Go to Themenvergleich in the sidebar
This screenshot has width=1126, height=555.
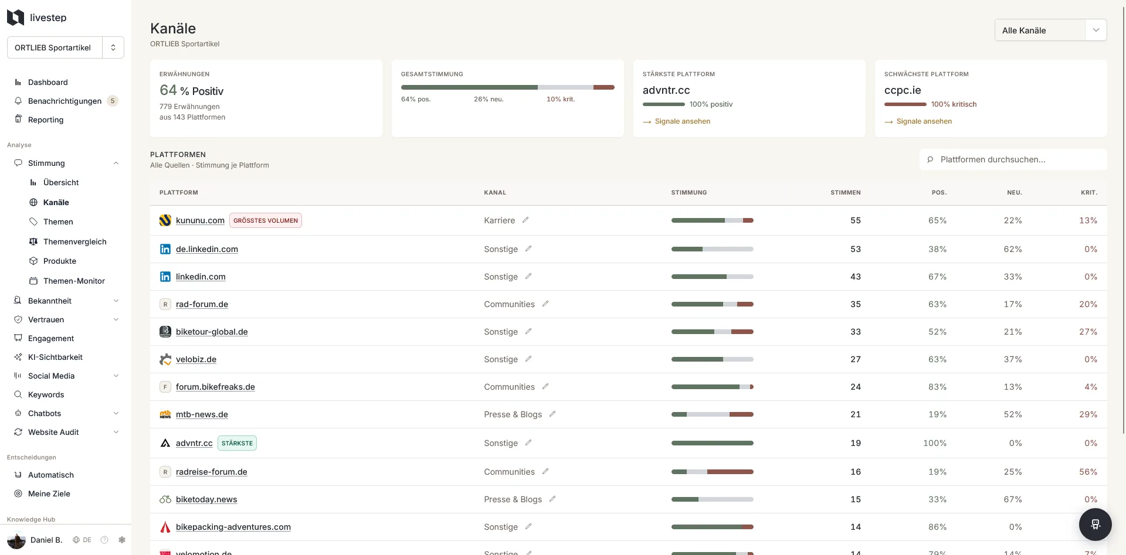(x=74, y=241)
